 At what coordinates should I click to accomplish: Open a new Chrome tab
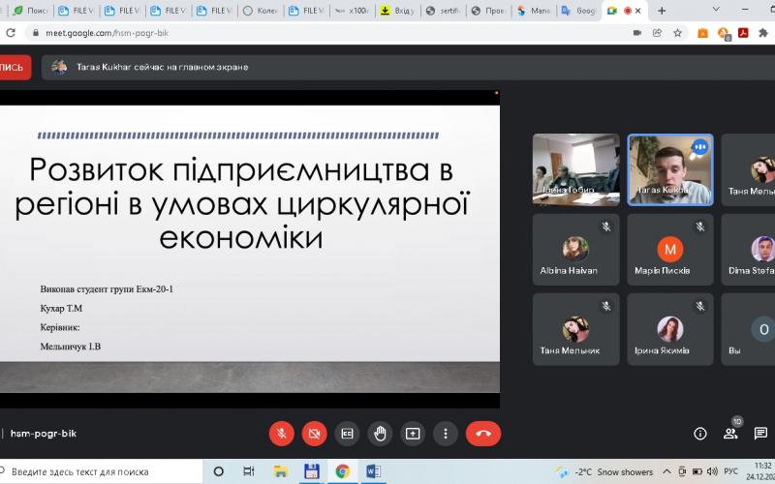(x=662, y=11)
